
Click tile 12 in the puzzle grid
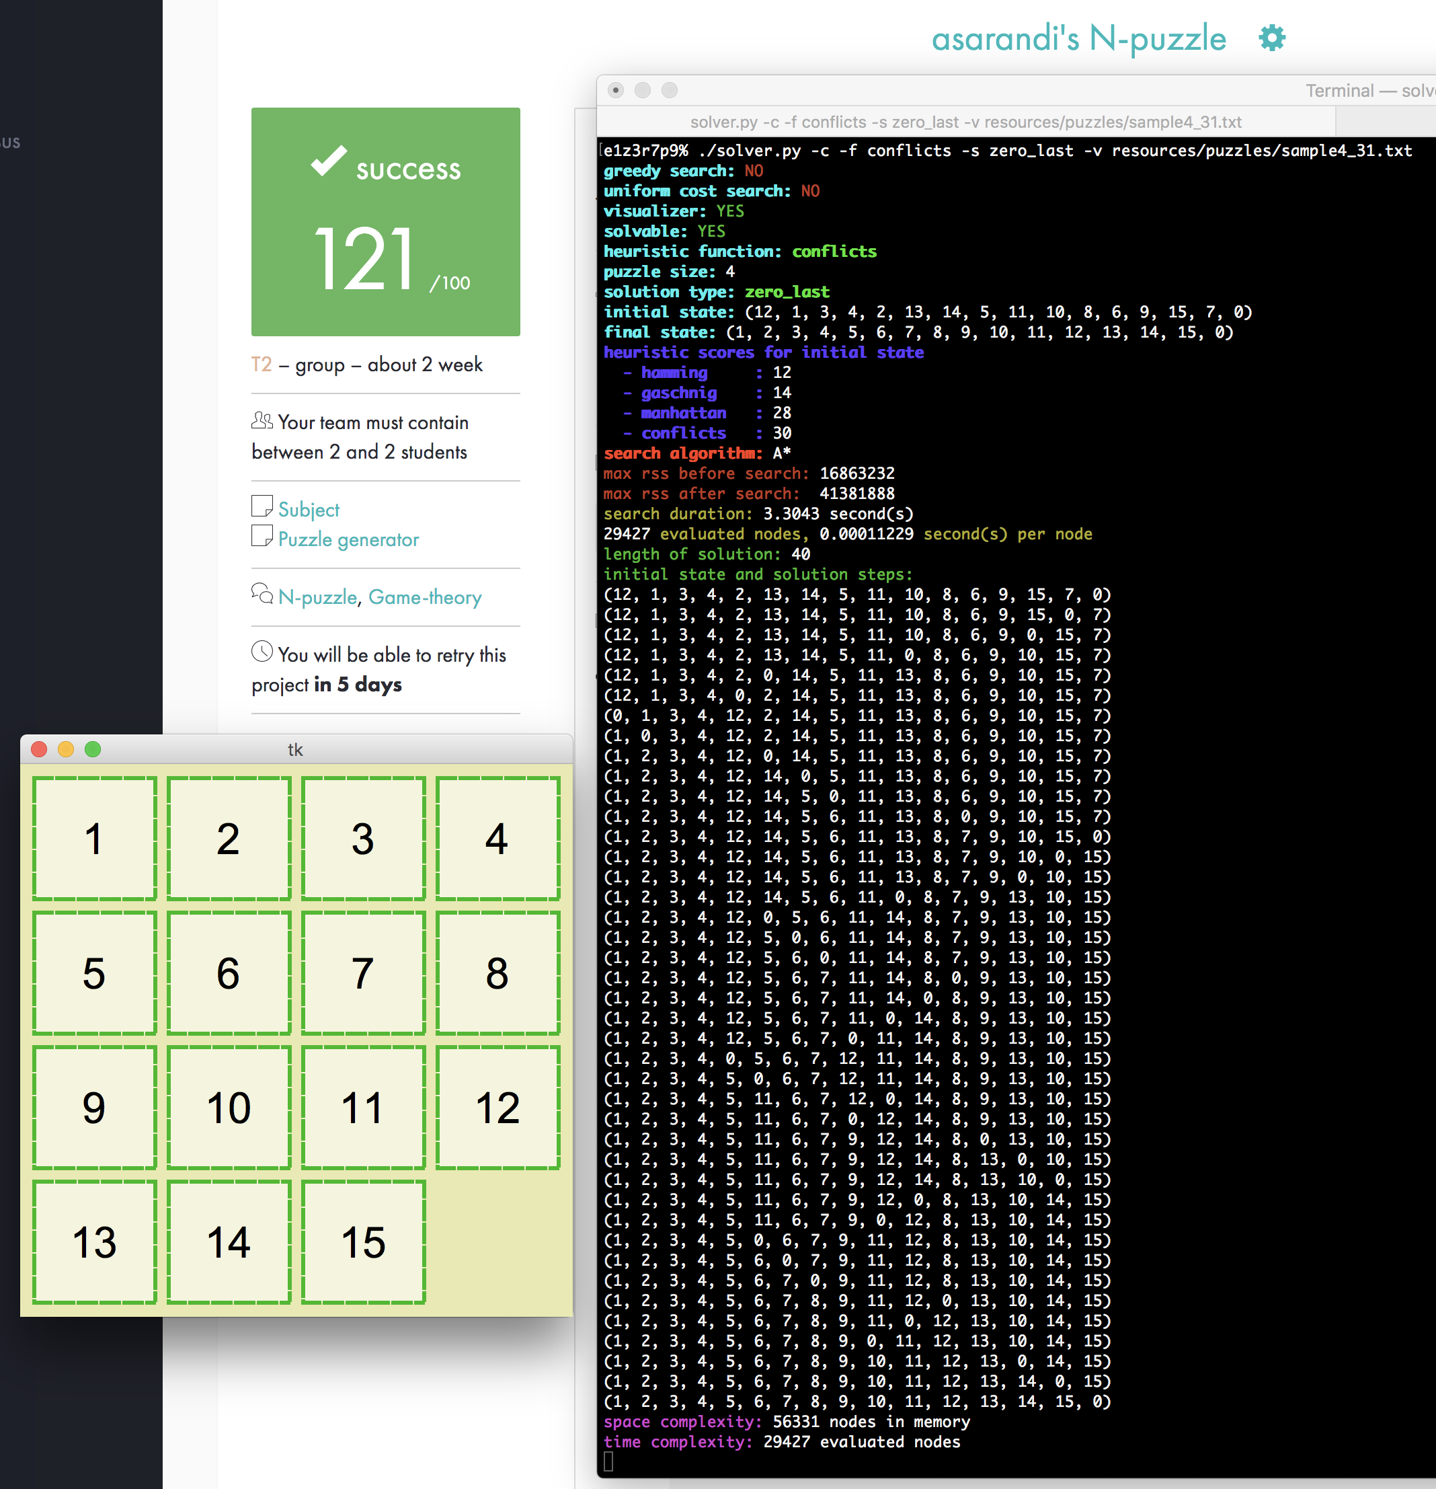497,1107
